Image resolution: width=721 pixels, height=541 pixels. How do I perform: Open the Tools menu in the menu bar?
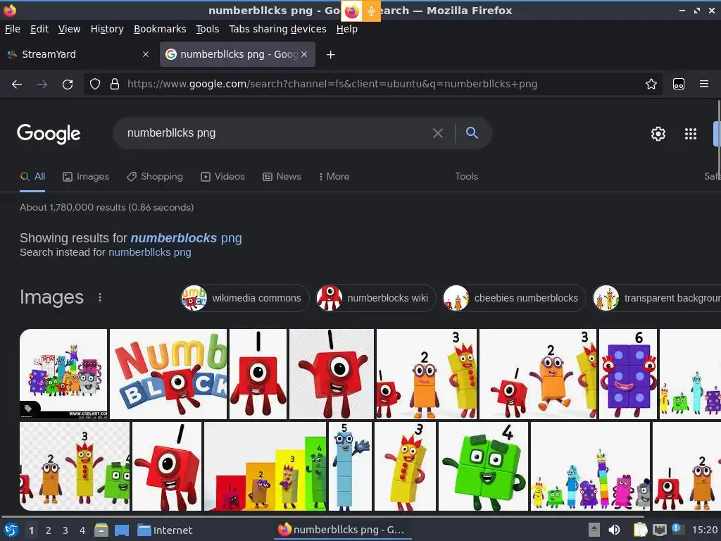(x=208, y=29)
